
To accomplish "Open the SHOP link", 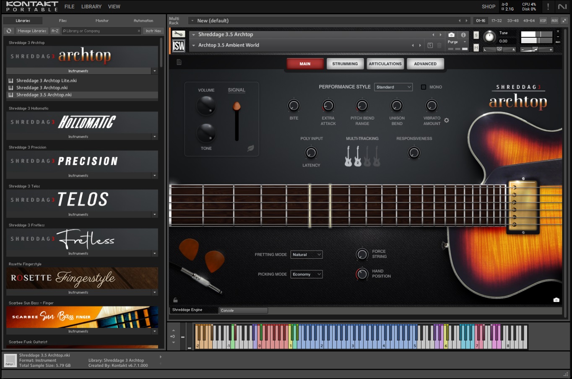I will click(x=489, y=7).
